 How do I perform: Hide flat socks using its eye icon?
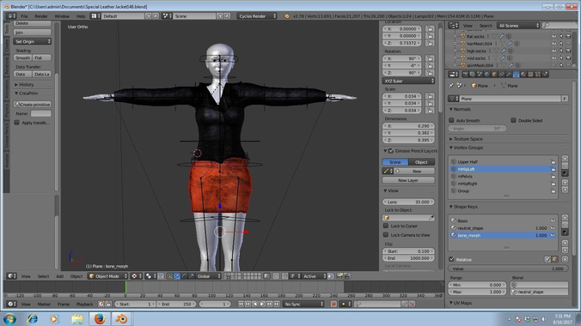554,36
